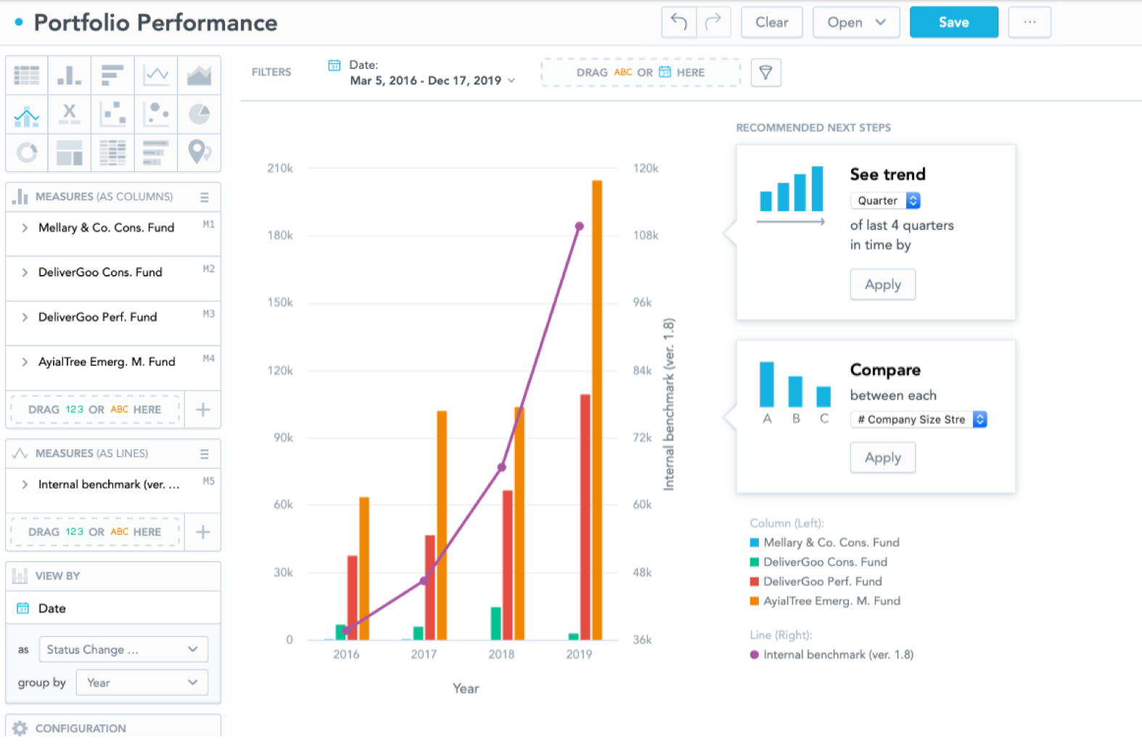Select the Area chart visualization type
1142x746 pixels.
199,75
